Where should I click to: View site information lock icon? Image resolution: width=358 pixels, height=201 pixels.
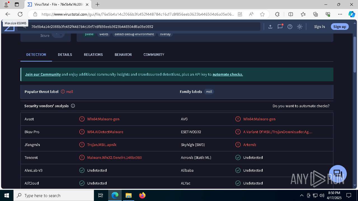point(35,14)
